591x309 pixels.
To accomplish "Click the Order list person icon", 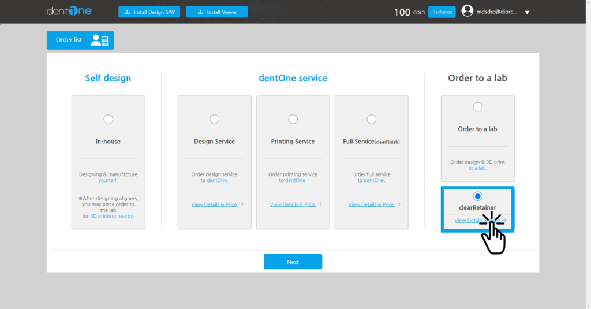I will [100, 40].
